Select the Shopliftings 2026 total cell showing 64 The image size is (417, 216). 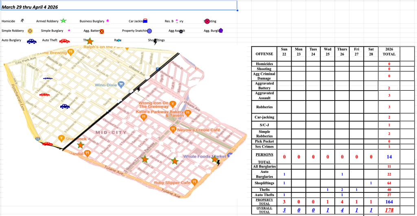389,183
